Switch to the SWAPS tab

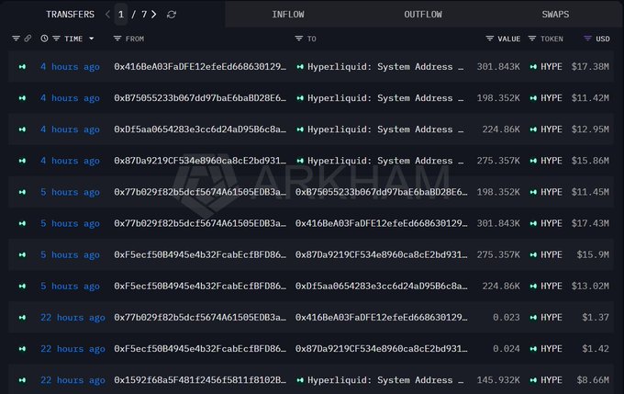[555, 15]
